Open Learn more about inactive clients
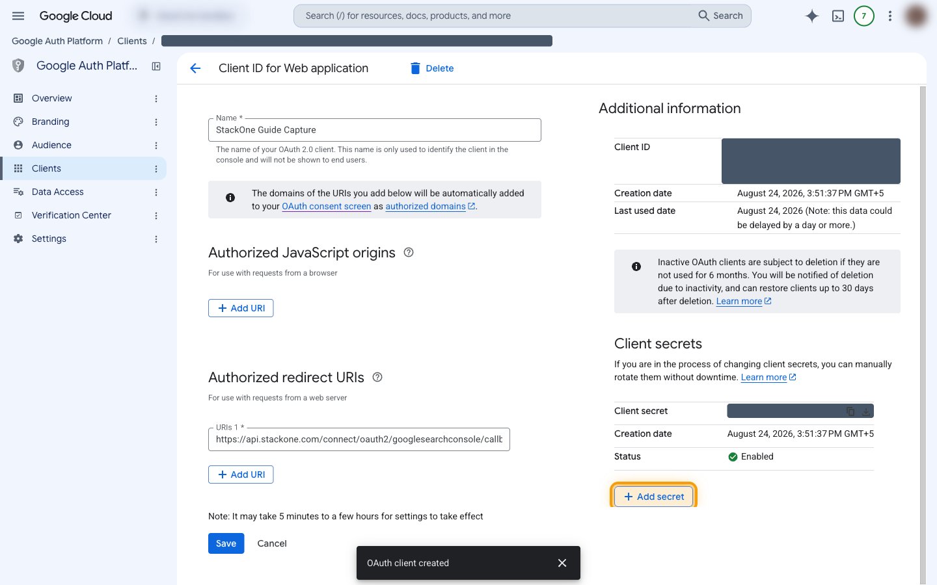This screenshot has width=937, height=585. (x=744, y=301)
